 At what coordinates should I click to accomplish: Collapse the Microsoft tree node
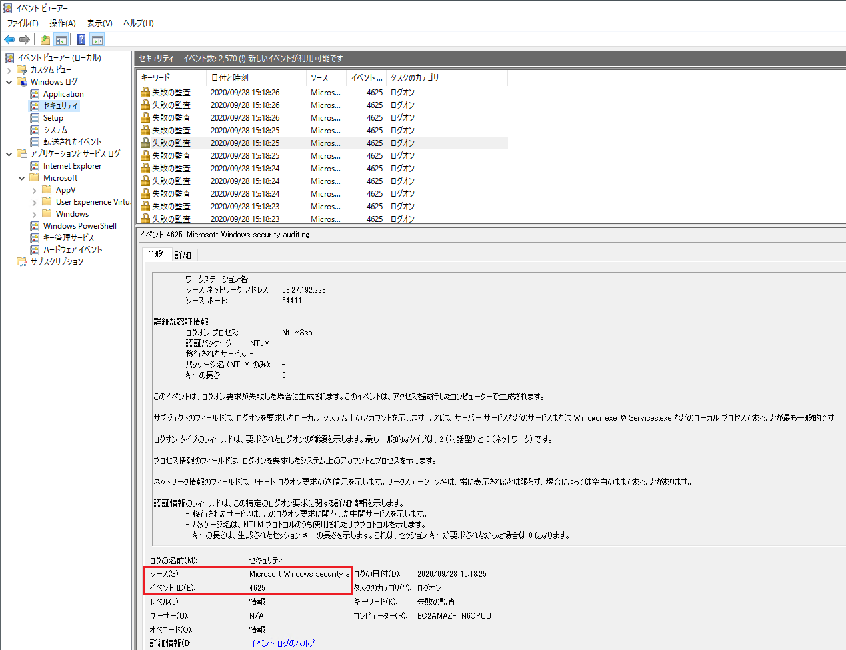21,178
